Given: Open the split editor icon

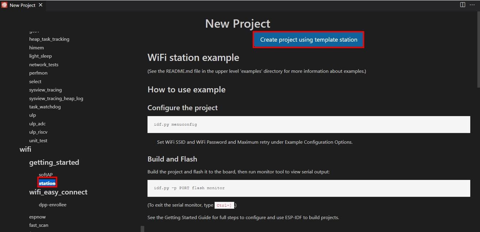Looking at the screenshot, I should tap(462, 5).
